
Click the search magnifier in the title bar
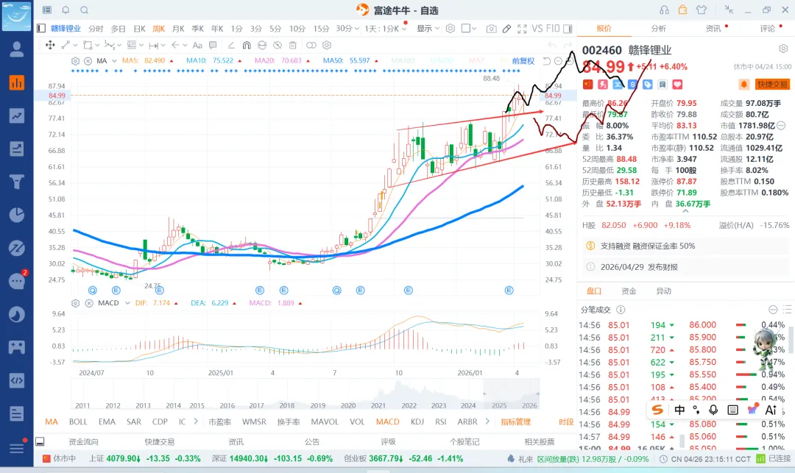[x=84, y=10]
